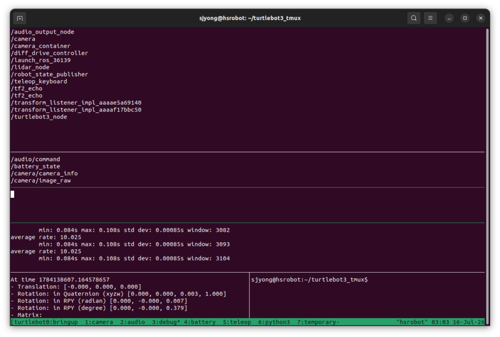Switch to tmux window 7:temporary

pos(318,322)
